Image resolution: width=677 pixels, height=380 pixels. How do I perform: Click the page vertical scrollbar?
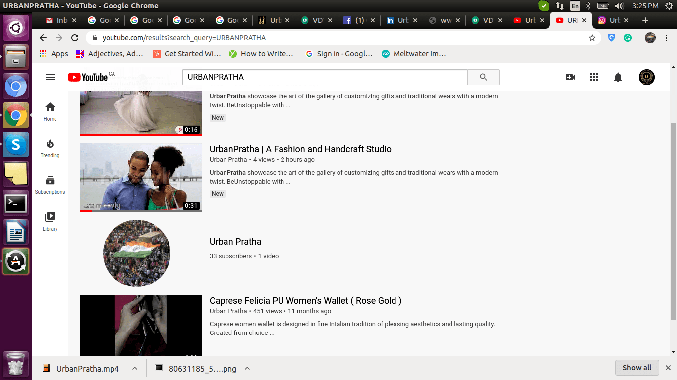673,221
